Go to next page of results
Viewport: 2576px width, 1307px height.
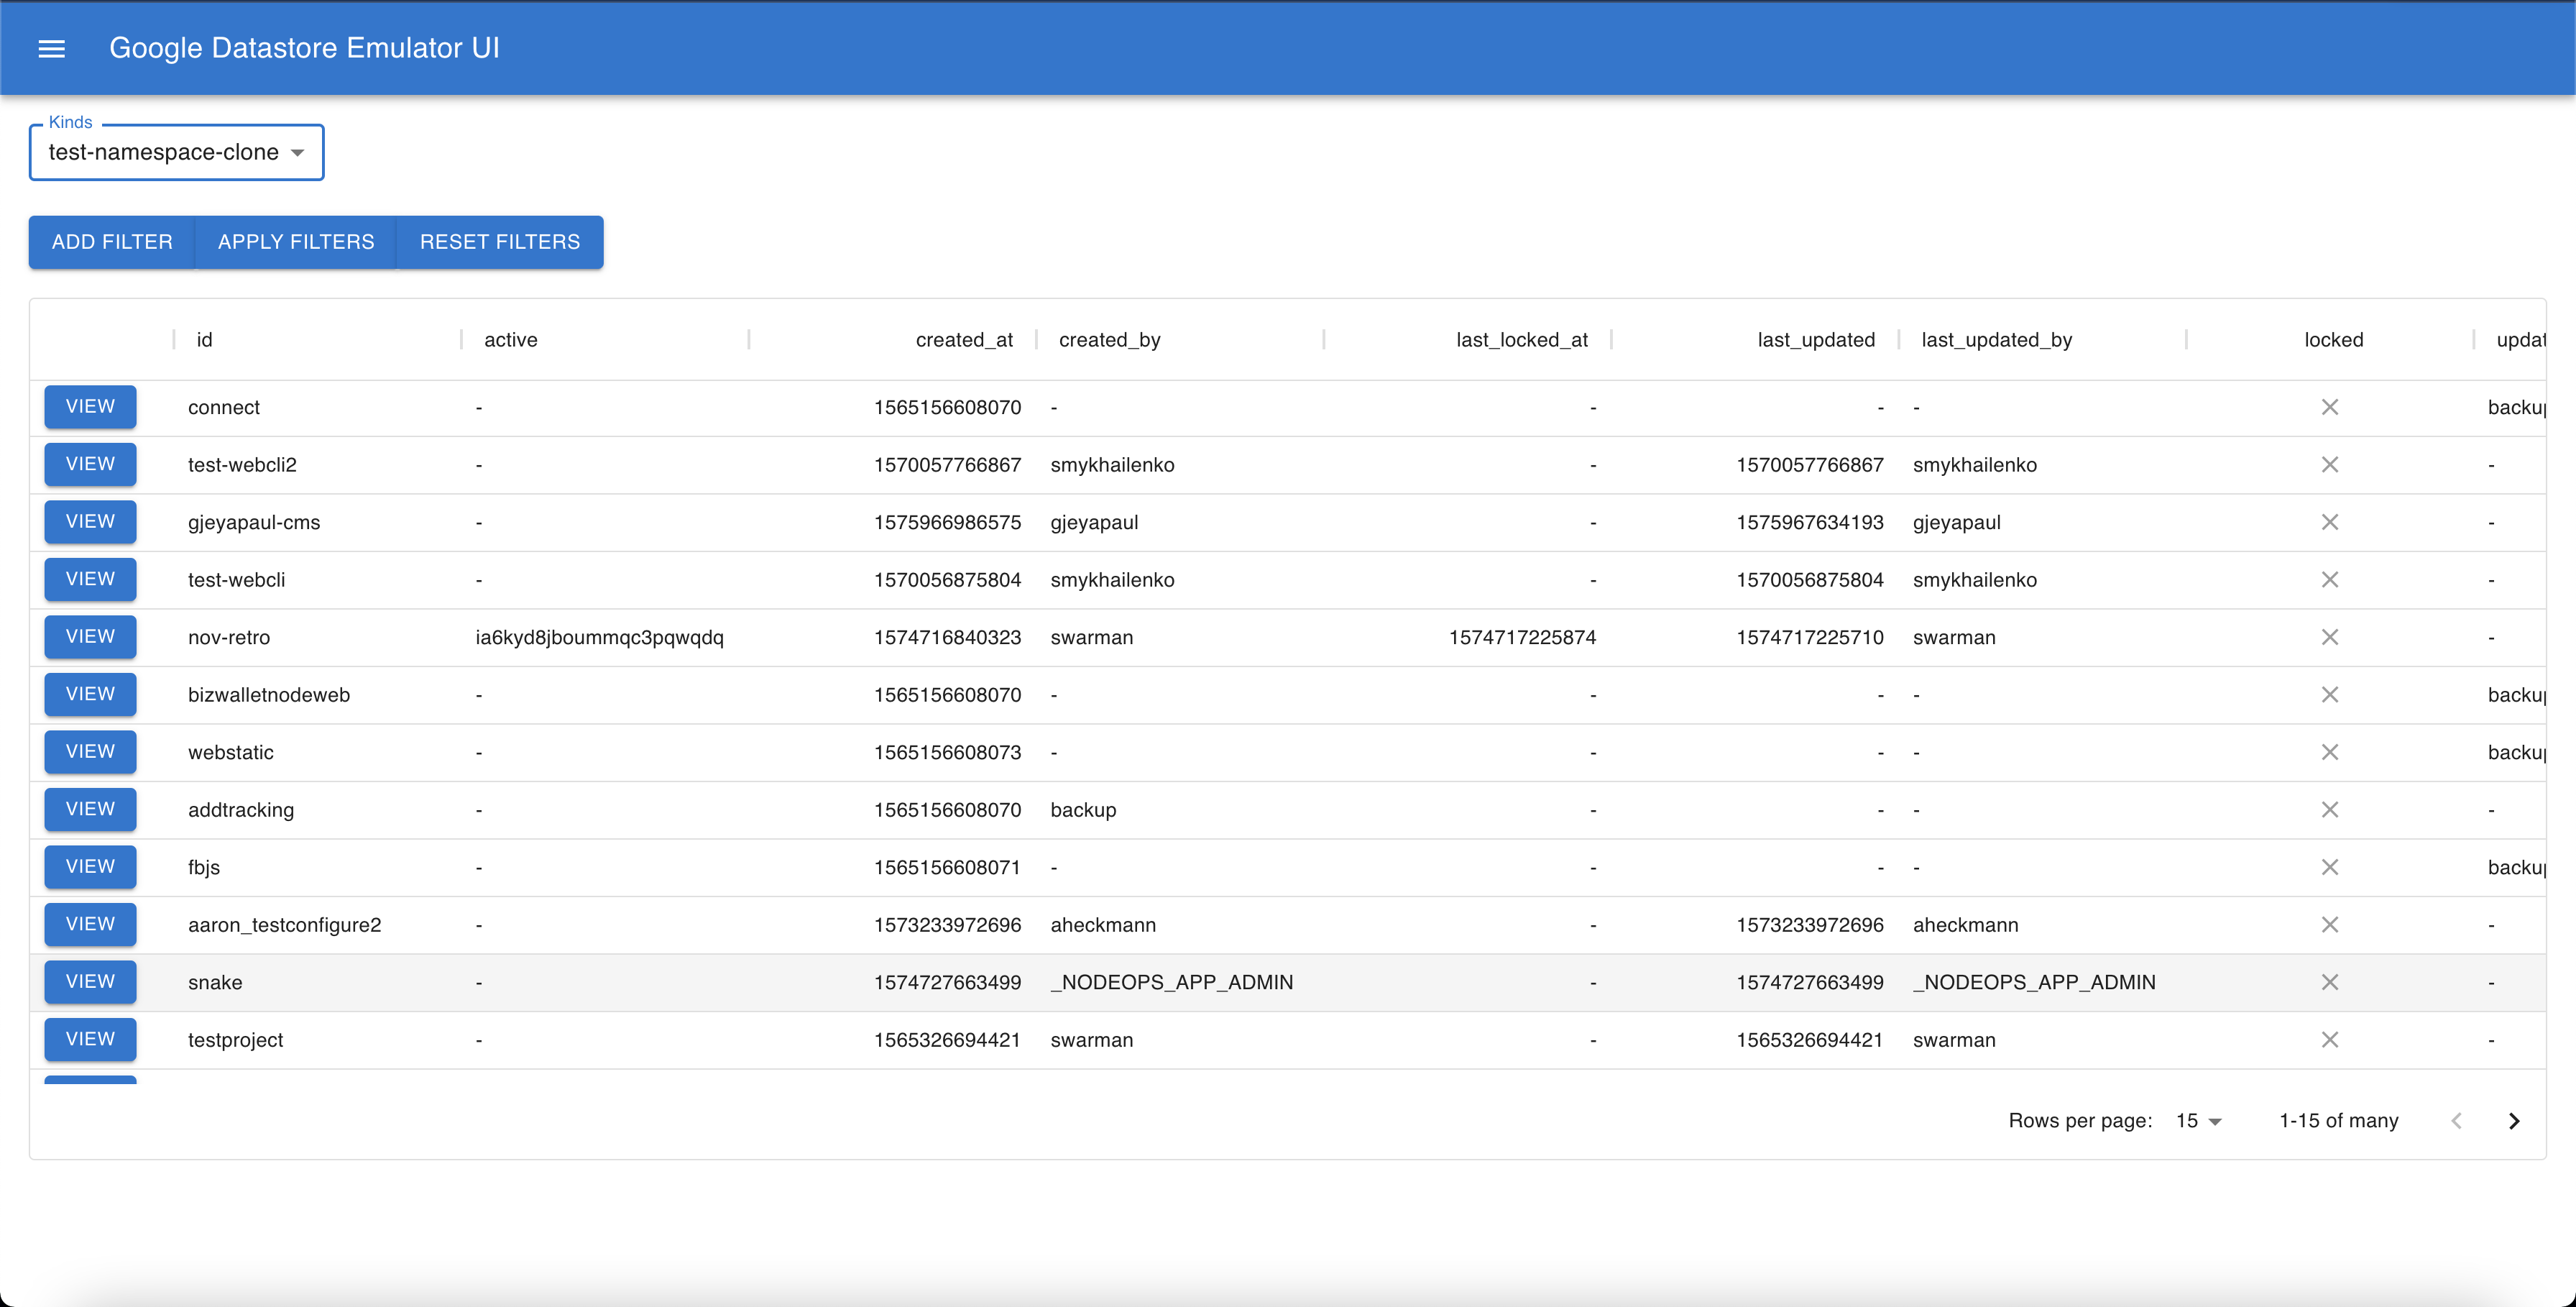point(2513,1121)
